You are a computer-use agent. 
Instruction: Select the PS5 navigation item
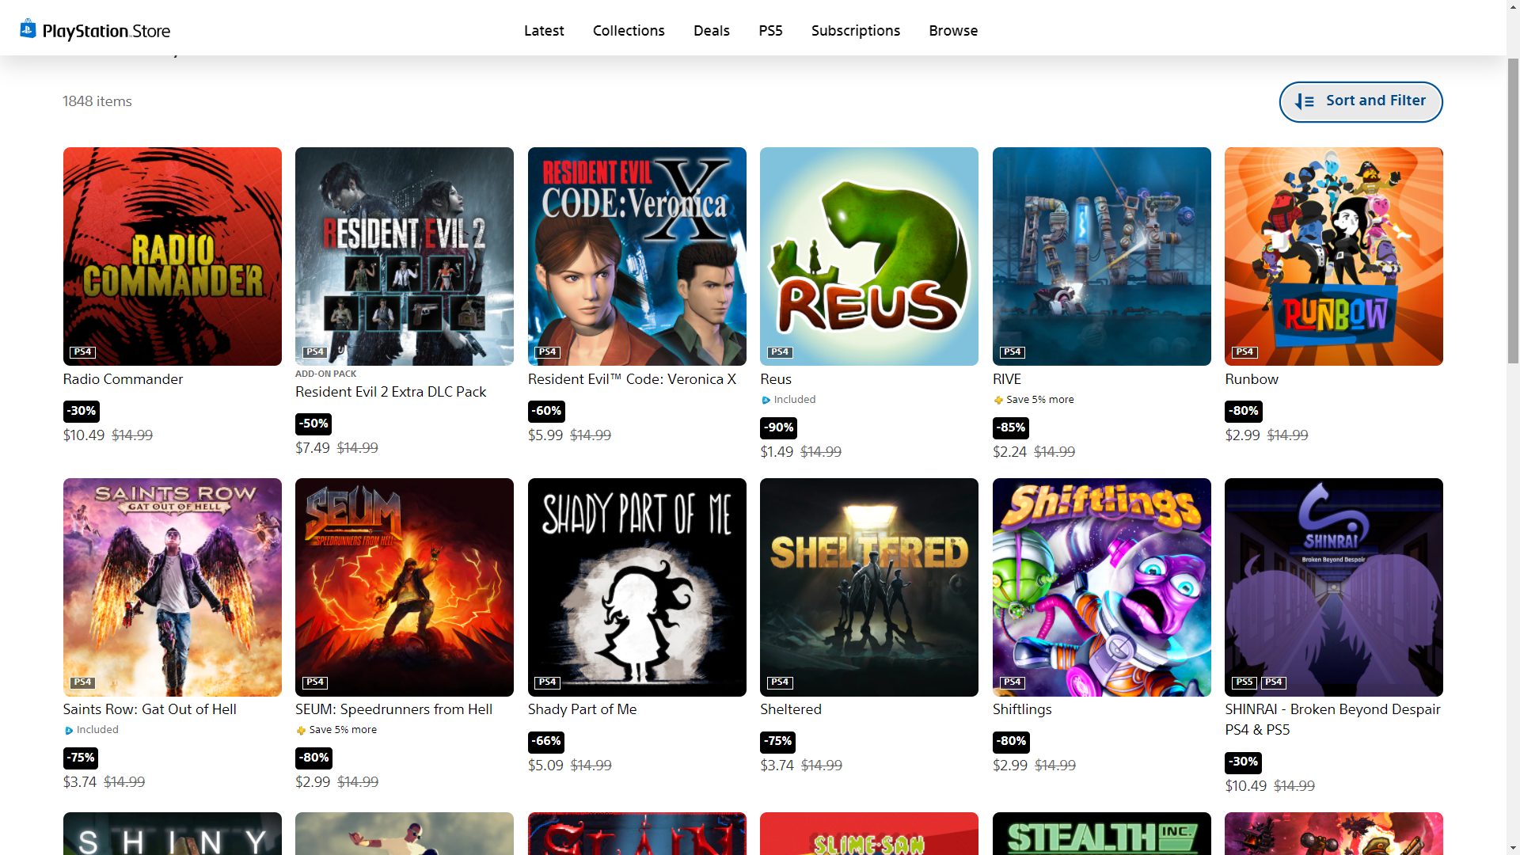tap(770, 31)
